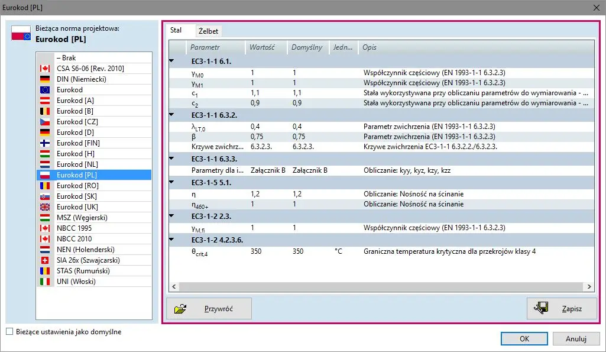Switch to the Żelbet tab
The height and width of the screenshot is (352, 606).
(209, 31)
